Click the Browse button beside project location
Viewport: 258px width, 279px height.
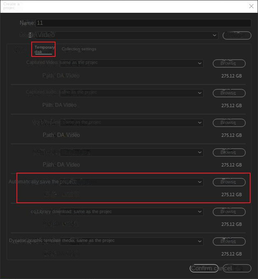(237, 35)
